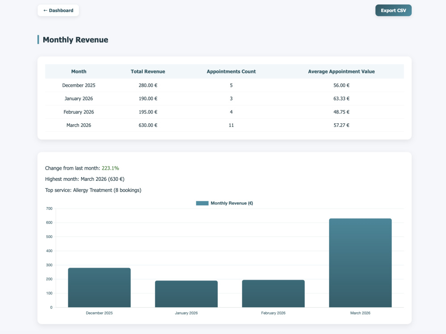Click the 300 y-axis tick label

[49, 265]
